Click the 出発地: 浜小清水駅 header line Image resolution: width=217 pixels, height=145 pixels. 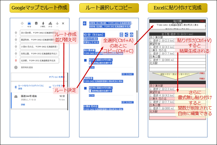(111, 23)
